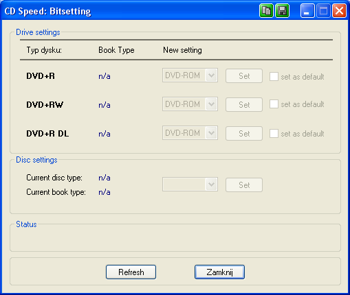
Task: Click the green copy-to-clipboard icon in title bar
Action: [x=266, y=11]
